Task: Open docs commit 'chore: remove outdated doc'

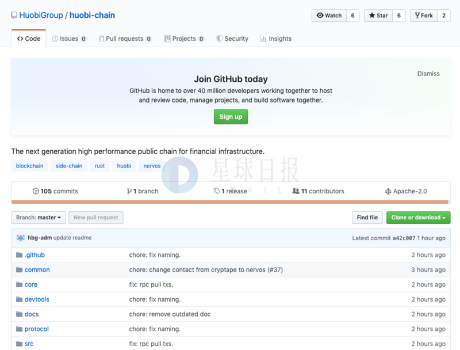Action: tap(170, 314)
